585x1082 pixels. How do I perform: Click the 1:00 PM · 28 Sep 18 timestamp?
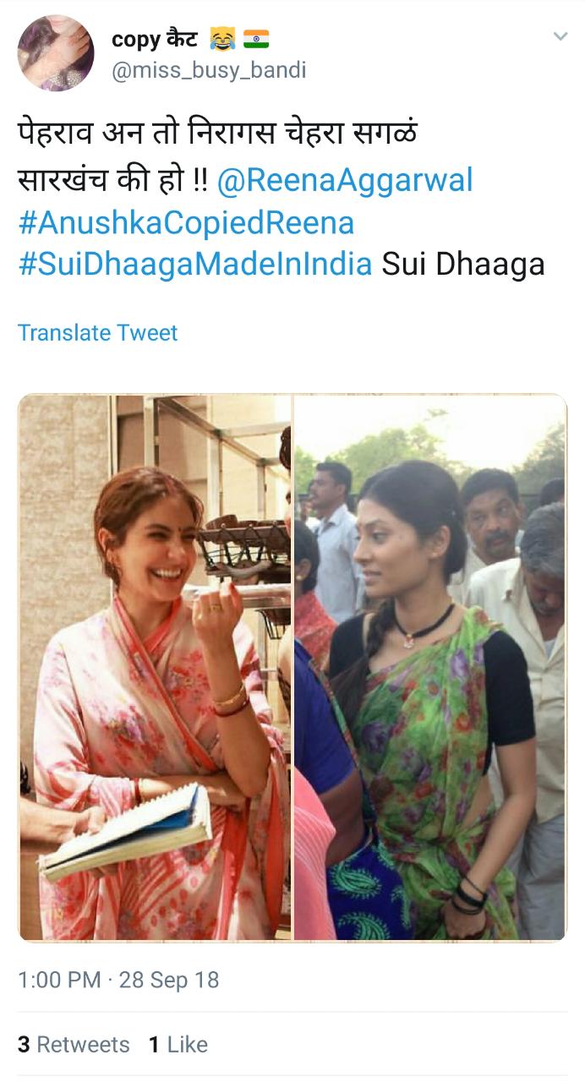pos(118,980)
